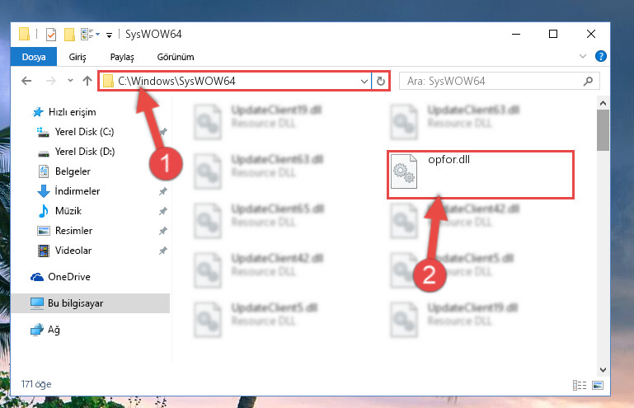Open the Dosya menu tab
Image resolution: width=634 pixels, height=408 pixels.
(34, 57)
